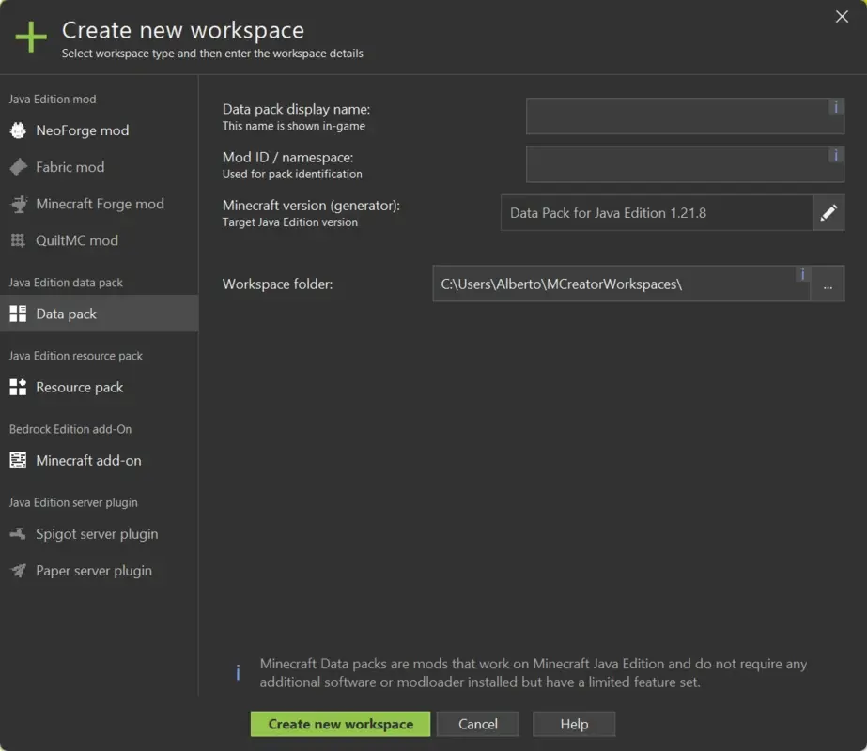Select the Paper server plugin icon
The width and height of the screenshot is (867, 751).
tap(17, 570)
